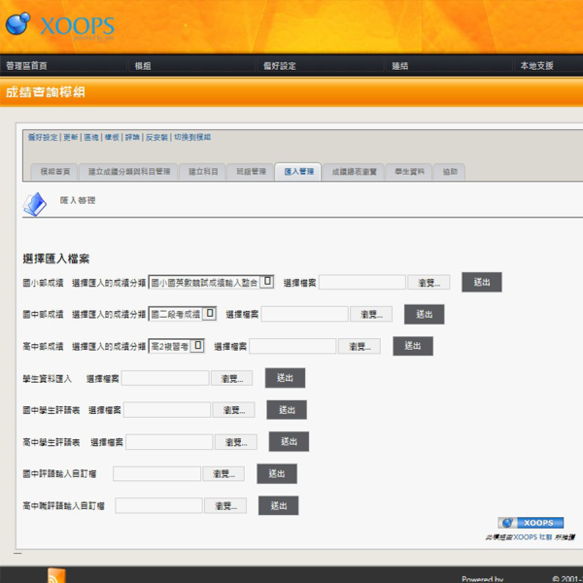Image resolution: width=583 pixels, height=583 pixels.
Task: Open the 管理區首頁 menu item
Action: pos(26,66)
